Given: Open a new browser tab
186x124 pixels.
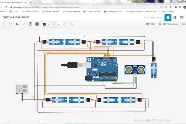Looking at the screenshot, I should pyautogui.click(x=31, y=2).
